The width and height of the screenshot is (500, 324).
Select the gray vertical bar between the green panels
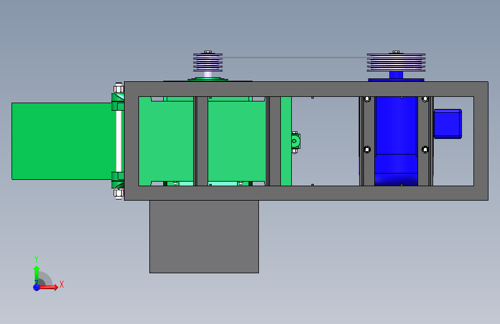201,141
